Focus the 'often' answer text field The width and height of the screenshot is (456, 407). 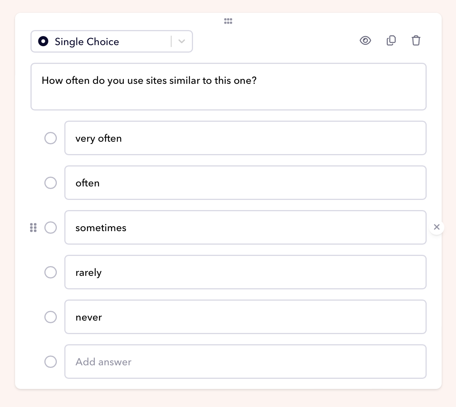point(245,183)
